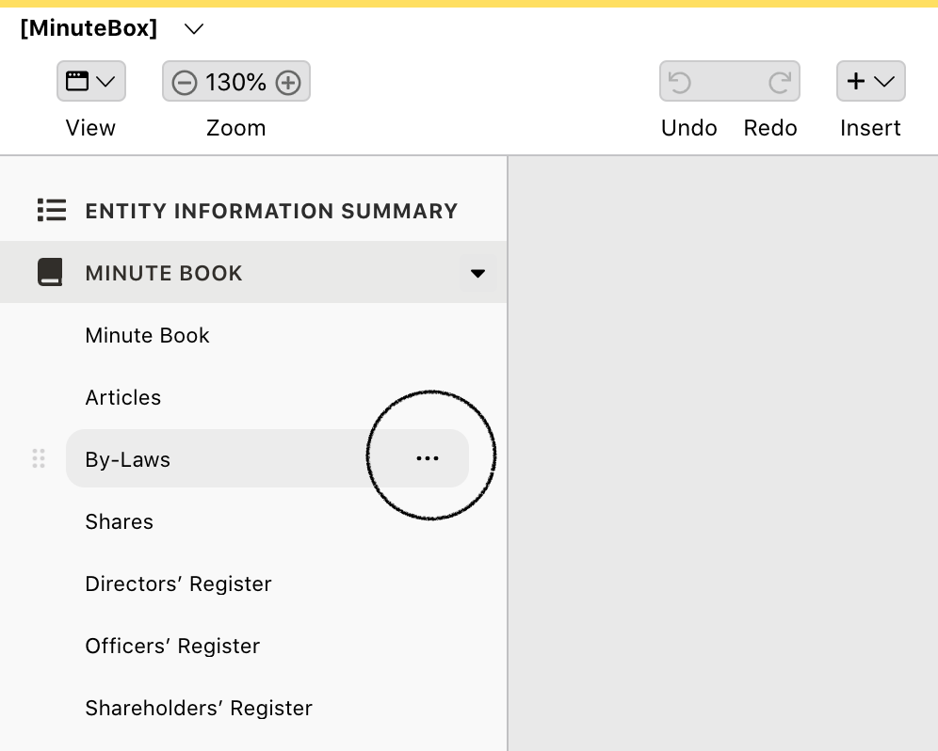The image size is (938, 751).
Task: Click the Undo icon
Action: pyautogui.click(x=680, y=82)
